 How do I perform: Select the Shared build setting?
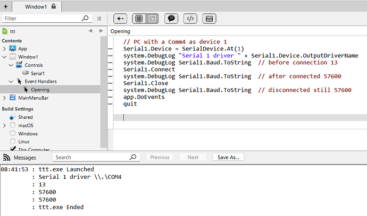click(26, 117)
